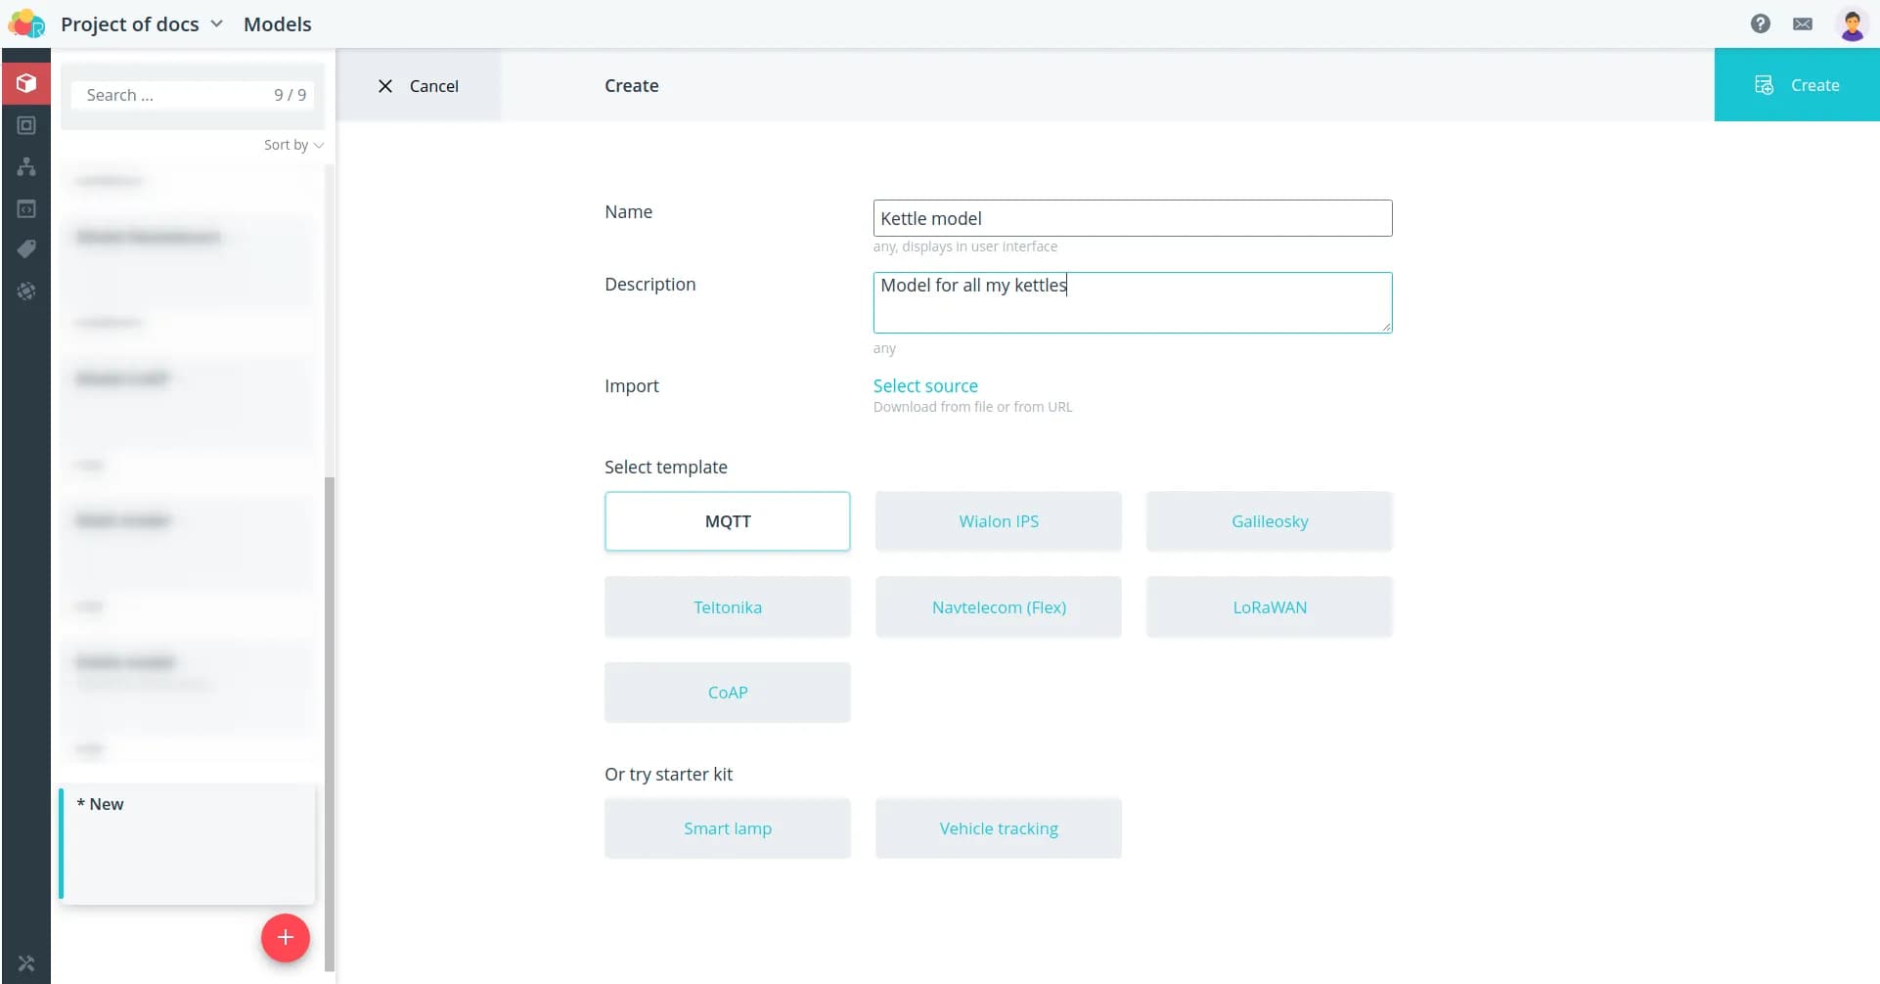Click the tools icon at sidebar bottom
1880x984 pixels.
[26, 963]
